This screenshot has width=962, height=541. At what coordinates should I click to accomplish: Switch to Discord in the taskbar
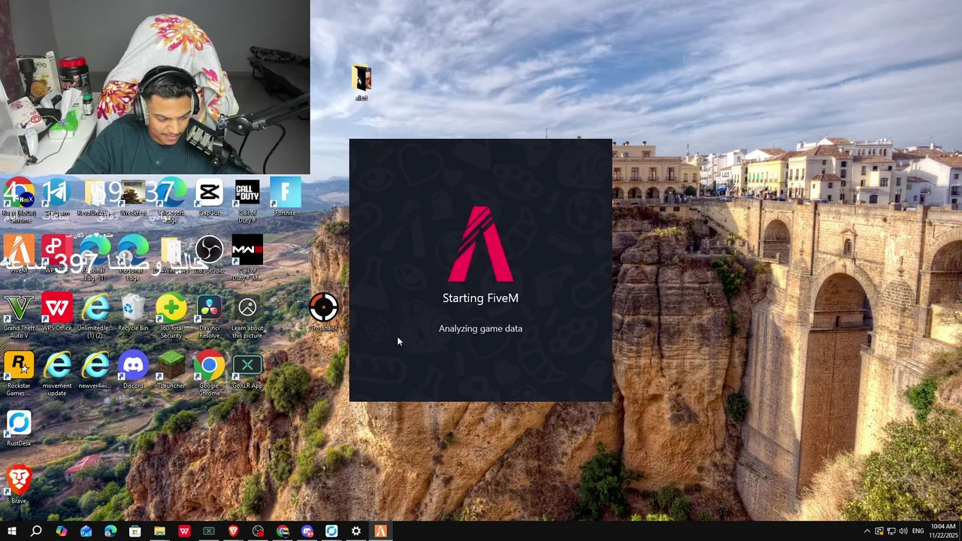pos(307,531)
